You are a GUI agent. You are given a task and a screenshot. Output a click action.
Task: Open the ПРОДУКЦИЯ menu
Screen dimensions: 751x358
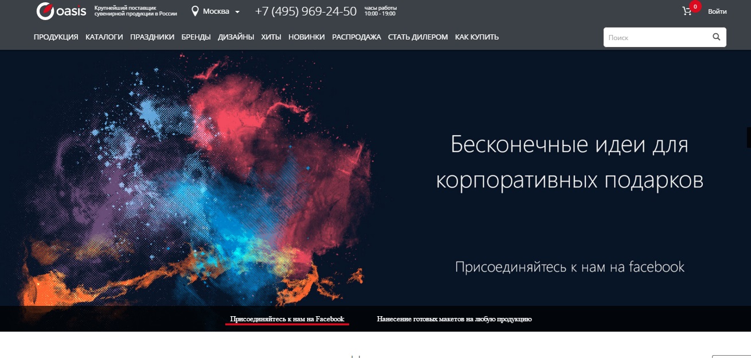(x=56, y=37)
